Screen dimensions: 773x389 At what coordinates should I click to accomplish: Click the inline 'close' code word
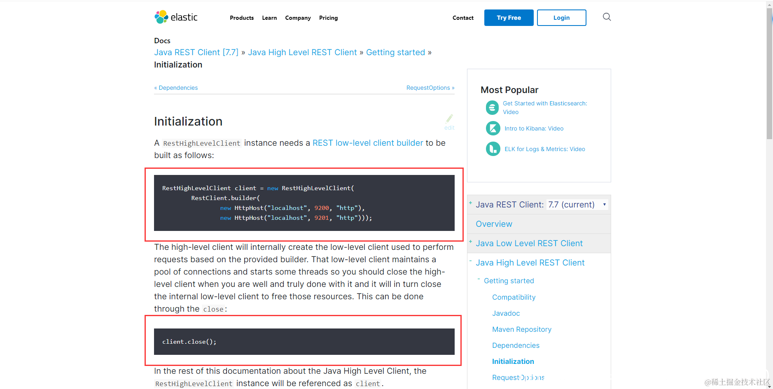click(x=213, y=309)
